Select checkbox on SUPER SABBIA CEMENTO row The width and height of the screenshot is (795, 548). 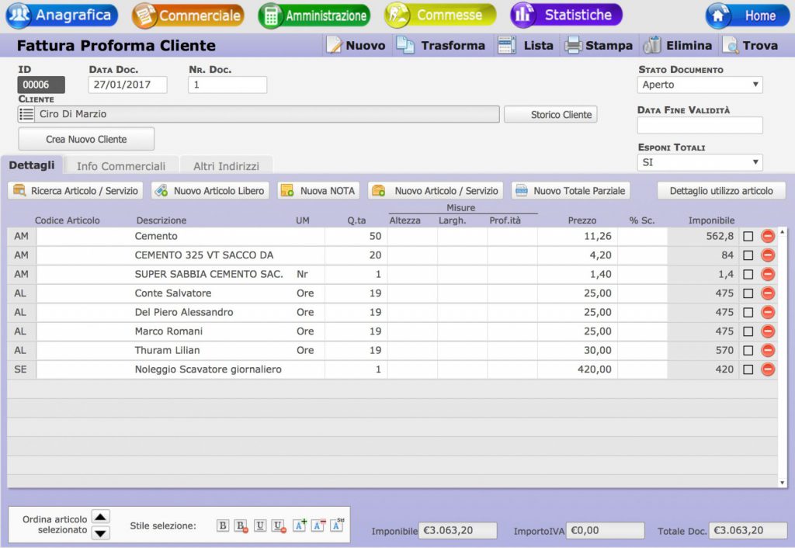(x=748, y=274)
